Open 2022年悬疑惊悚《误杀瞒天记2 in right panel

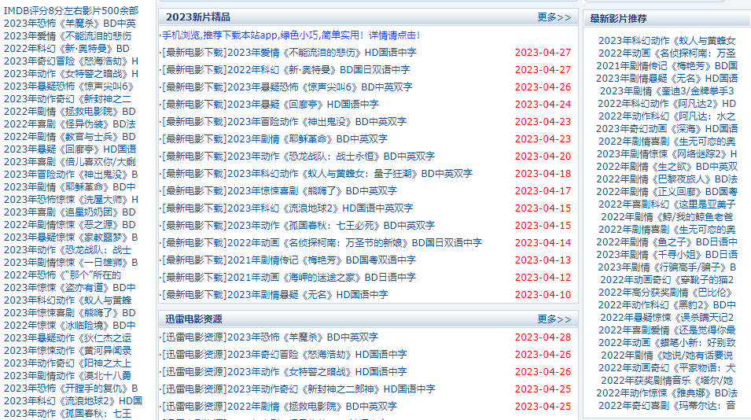pos(667,318)
